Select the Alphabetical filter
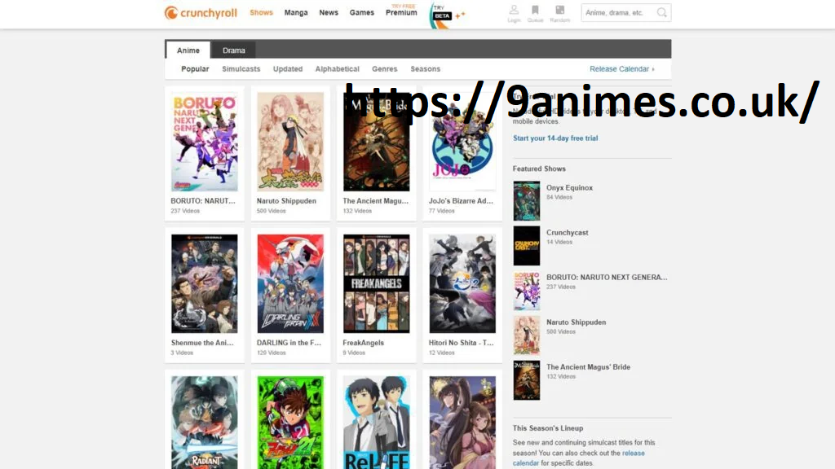The image size is (835, 469). 337,68
